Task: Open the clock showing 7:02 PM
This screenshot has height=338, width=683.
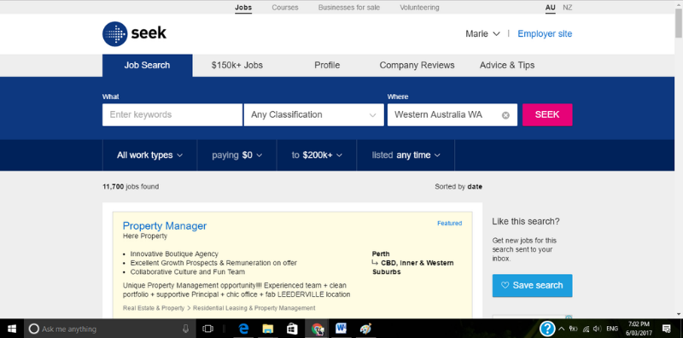Action: 639,329
